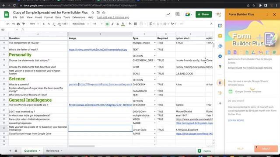The height and width of the screenshot is (157, 280).
Task: Open Form Builder Plus three-dot menu
Action: click(x=267, y=14)
